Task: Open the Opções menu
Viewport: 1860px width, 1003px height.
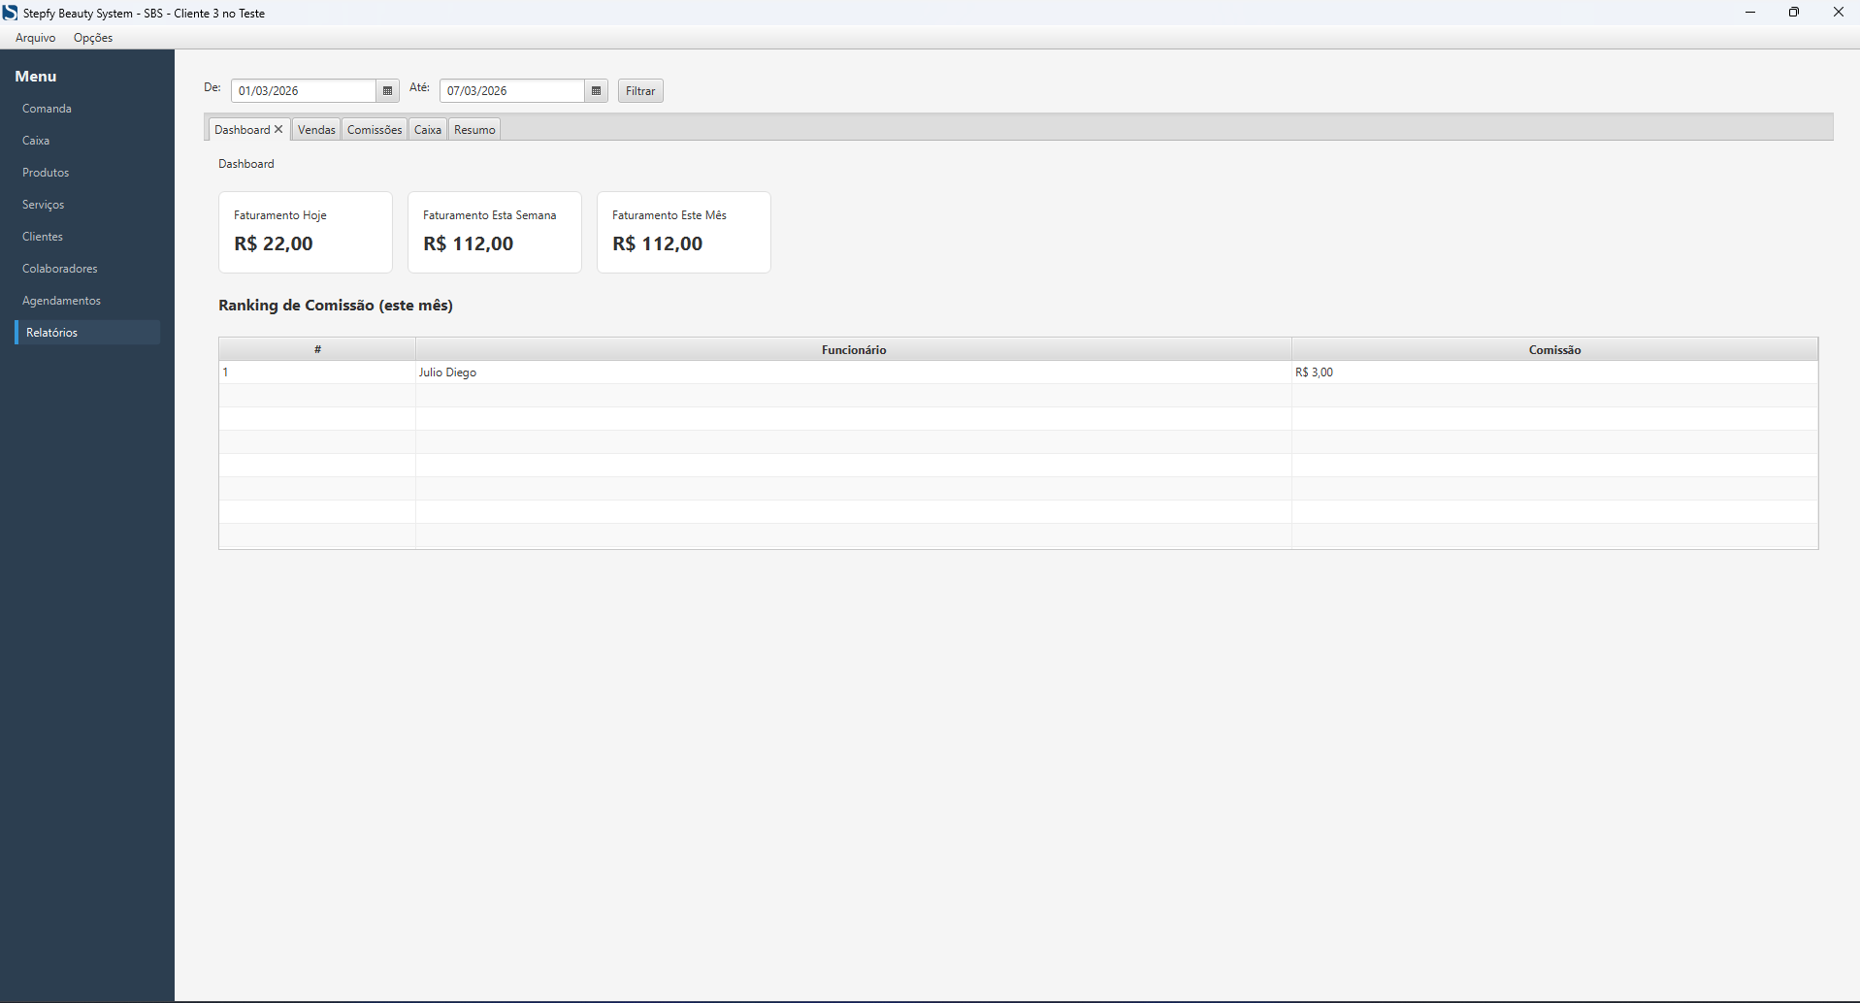Action: point(93,38)
